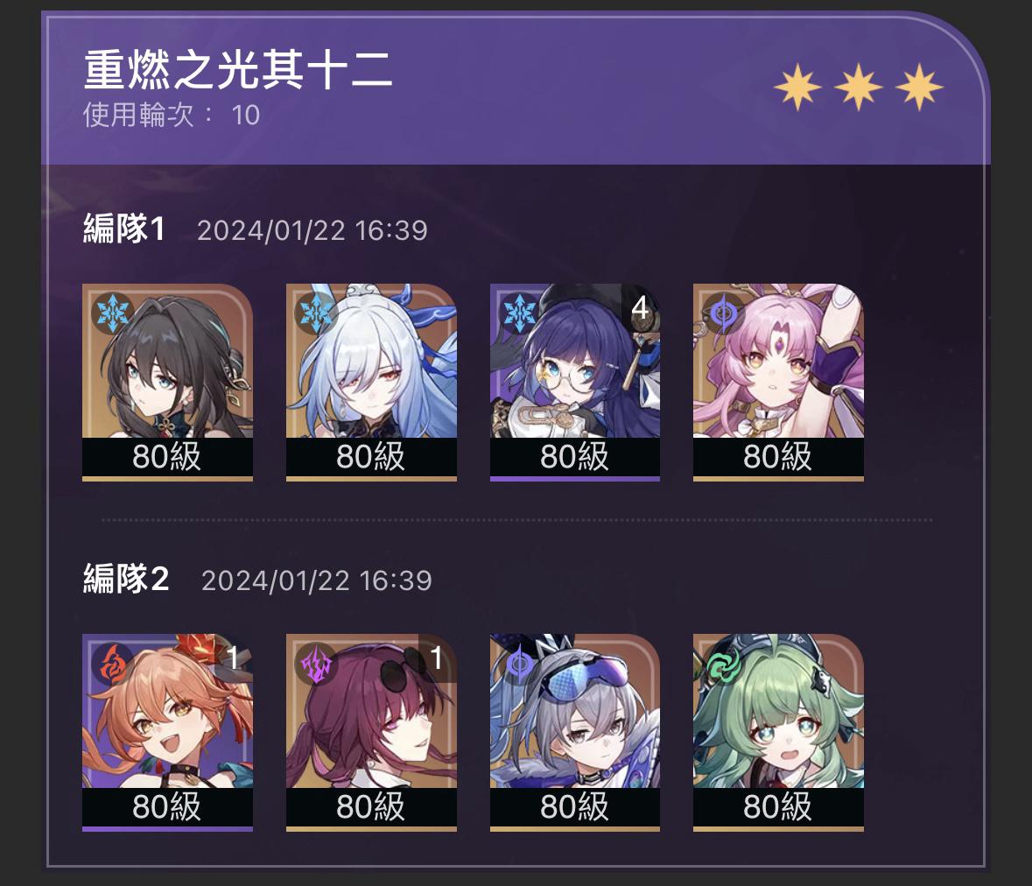Viewport: 1032px width, 886px height.
Task: Click the Quantum element icon on the pink-haired character
Action: [723, 313]
